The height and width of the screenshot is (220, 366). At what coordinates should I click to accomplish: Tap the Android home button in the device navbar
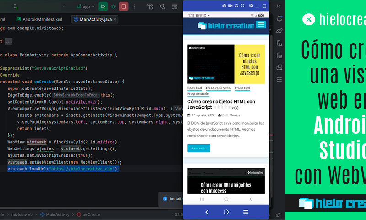pos(226,199)
